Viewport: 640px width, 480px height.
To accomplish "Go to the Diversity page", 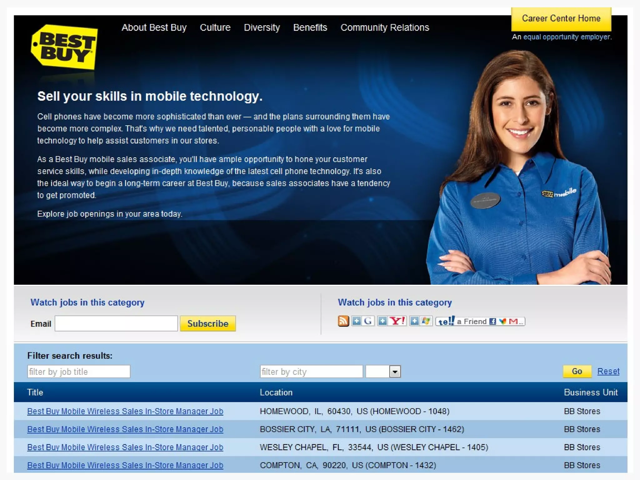I will tap(262, 27).
